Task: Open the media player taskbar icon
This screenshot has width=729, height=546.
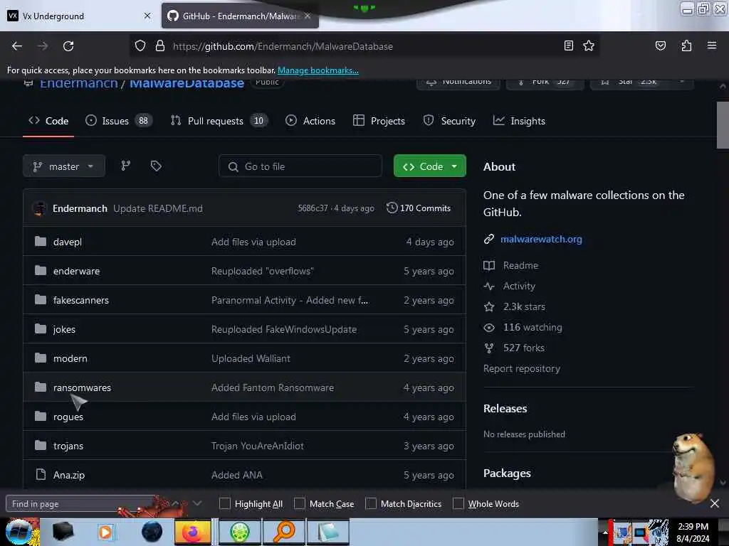Action: (105, 532)
